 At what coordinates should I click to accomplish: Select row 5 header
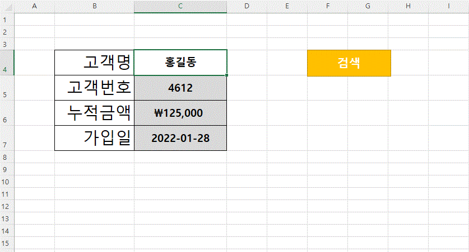click(x=7, y=88)
